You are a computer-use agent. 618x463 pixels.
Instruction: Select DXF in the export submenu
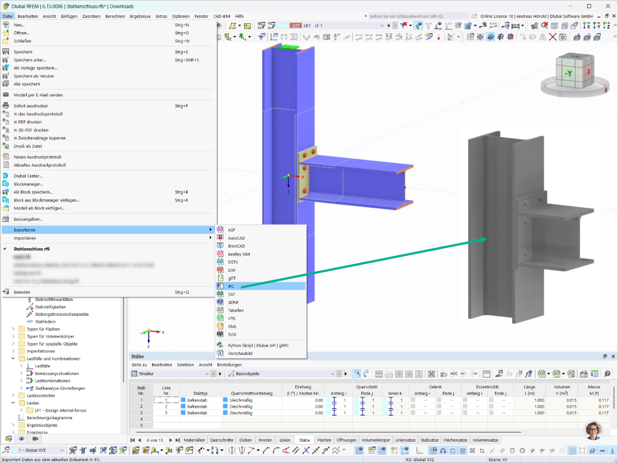(261, 270)
